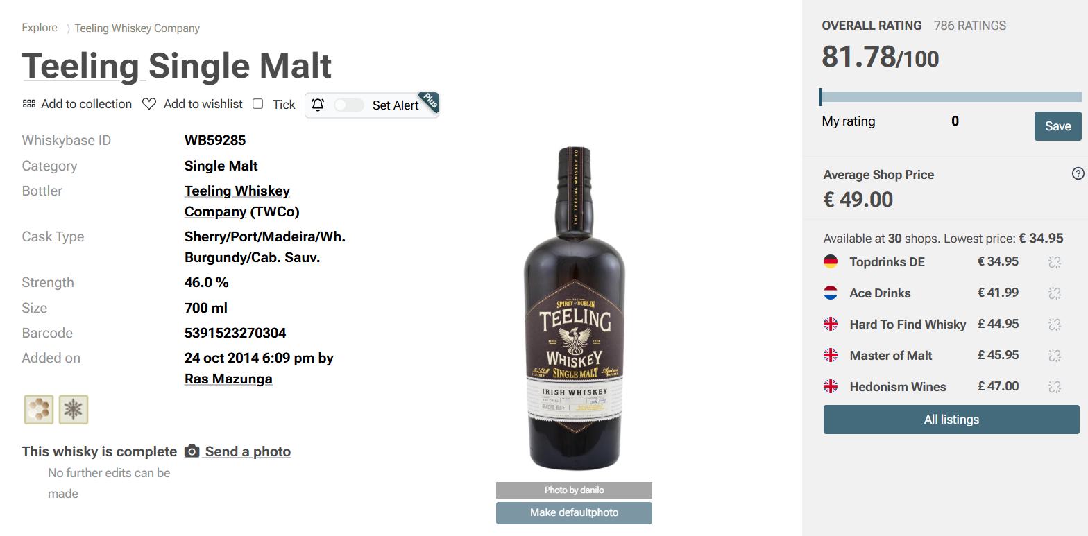Click the camera icon next to Send a photo
Screen dimensions: 1088x536
click(192, 451)
